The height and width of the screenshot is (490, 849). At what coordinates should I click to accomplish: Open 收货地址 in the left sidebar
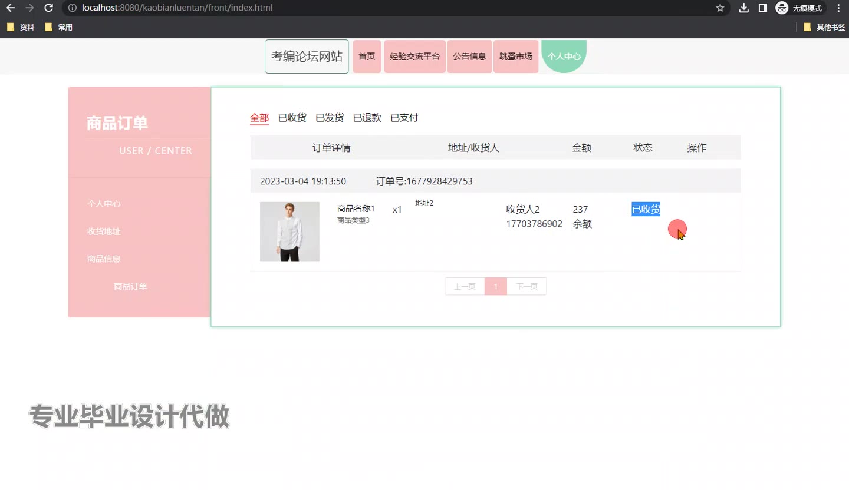pos(104,231)
